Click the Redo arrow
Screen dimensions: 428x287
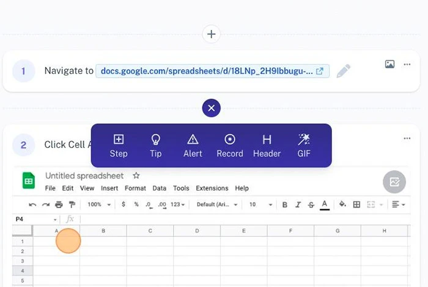pyautogui.click(x=46, y=205)
